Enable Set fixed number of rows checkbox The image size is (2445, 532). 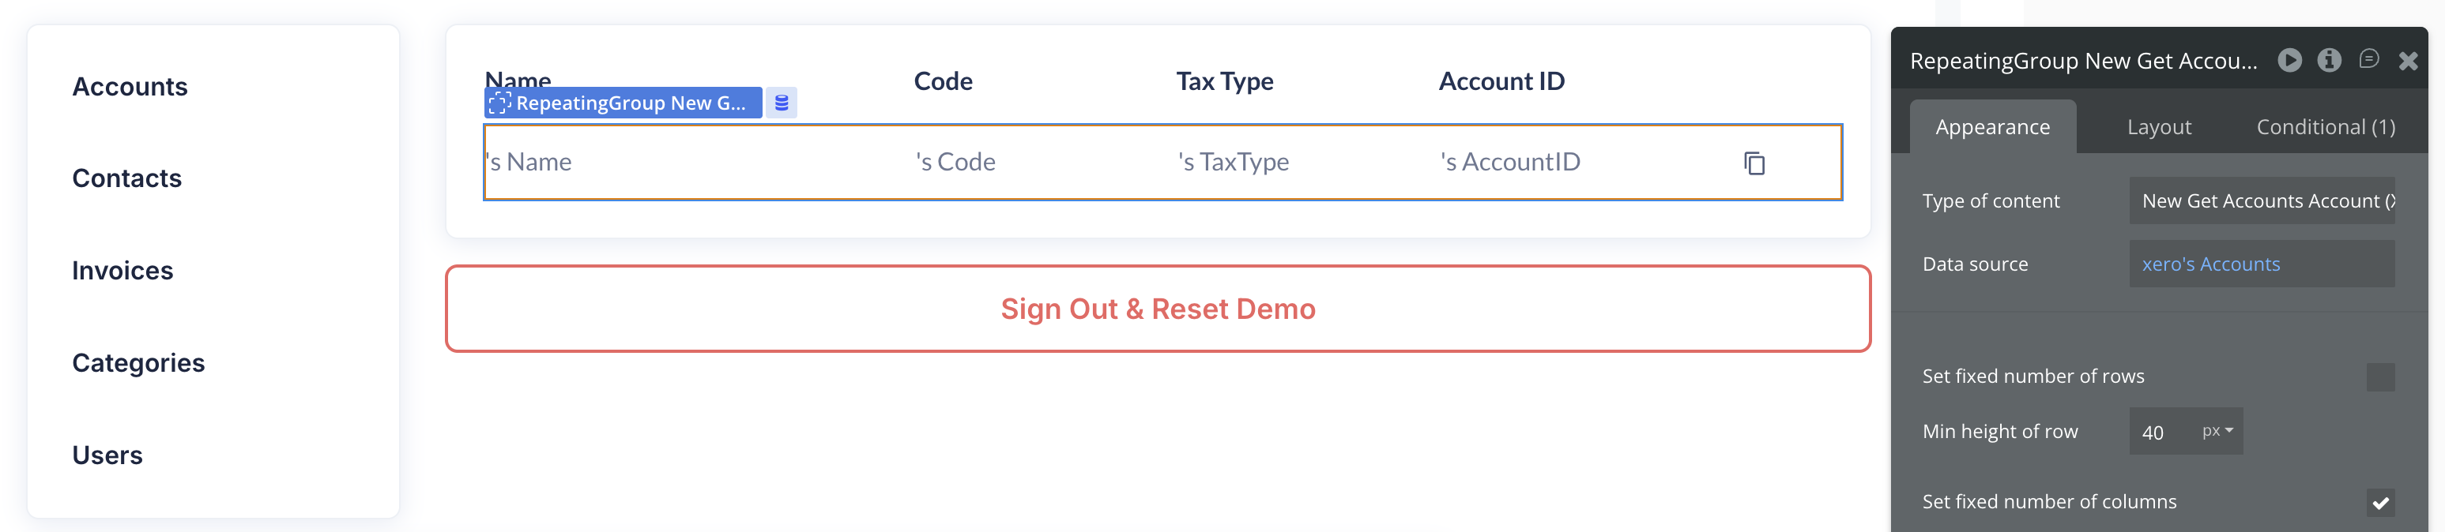tap(2379, 377)
